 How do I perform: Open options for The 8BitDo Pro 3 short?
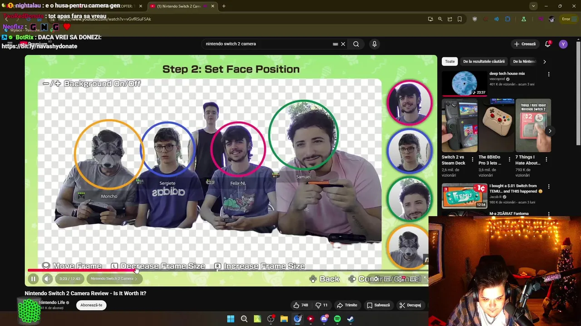509,159
